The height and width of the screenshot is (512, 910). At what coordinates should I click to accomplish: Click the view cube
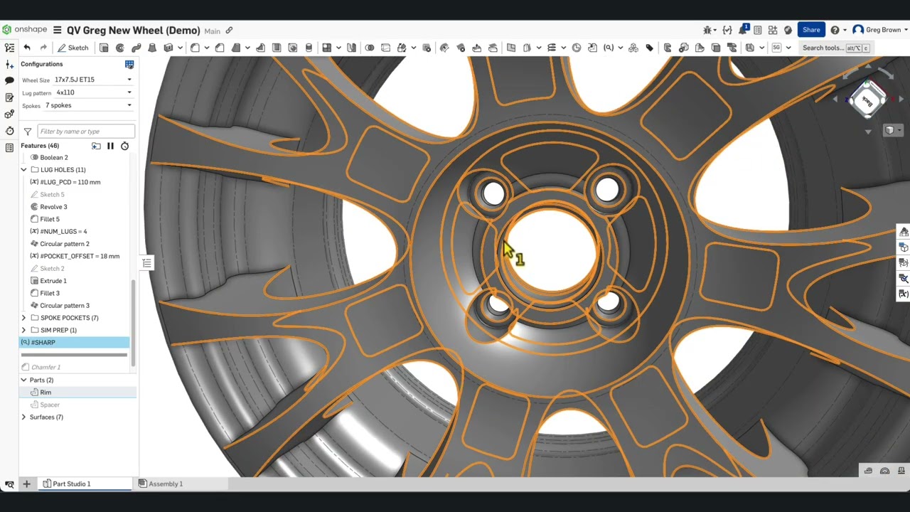867,100
